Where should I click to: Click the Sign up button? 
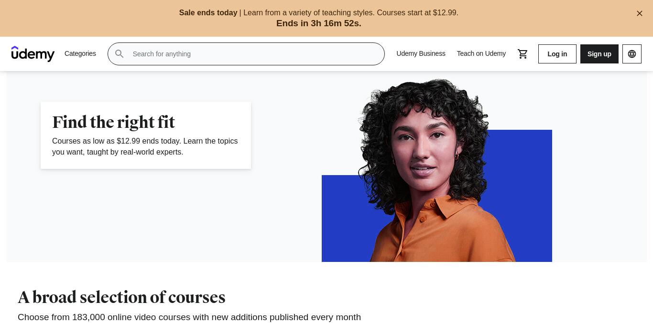[599, 54]
